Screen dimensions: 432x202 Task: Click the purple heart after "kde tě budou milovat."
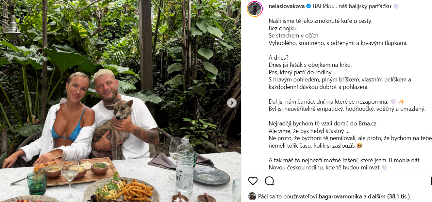(385, 168)
